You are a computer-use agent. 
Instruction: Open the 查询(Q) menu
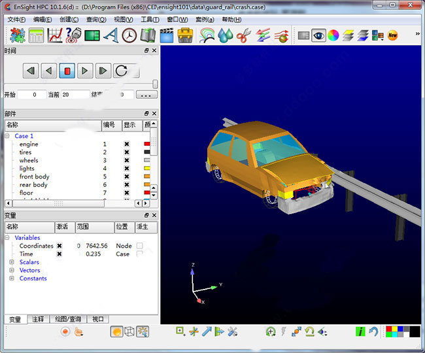tap(95, 20)
